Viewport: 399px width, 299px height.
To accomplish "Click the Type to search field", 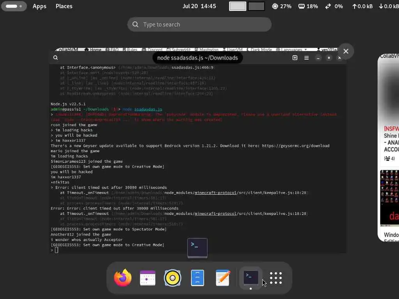I will (199, 25).
